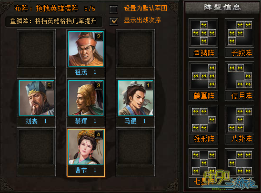Choose the 鹤翼阵 formation pattern
Image resolution: width=261 pixels, height=193 pixels.
[203, 76]
